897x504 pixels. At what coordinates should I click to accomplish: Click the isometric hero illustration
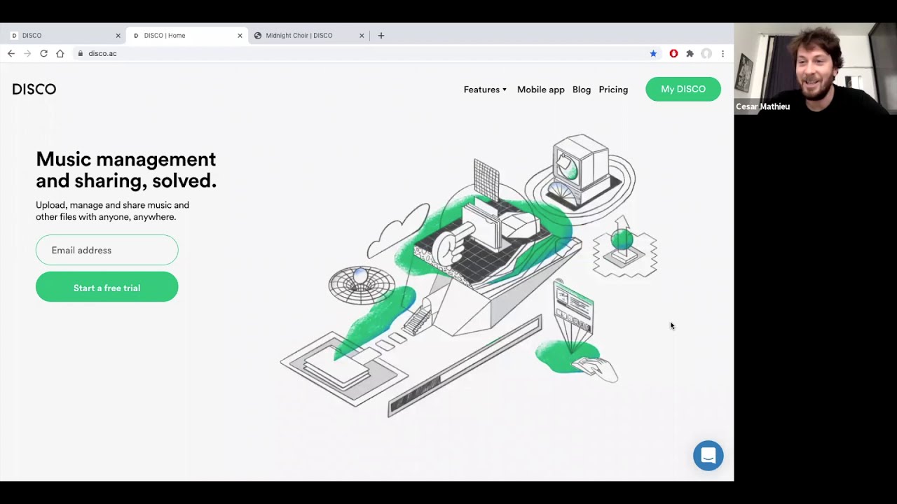pyautogui.click(x=468, y=275)
